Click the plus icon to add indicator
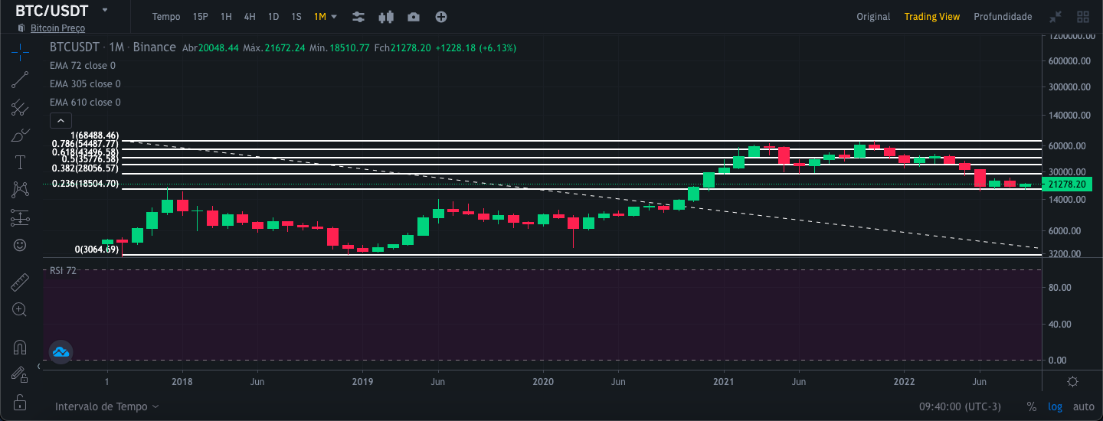1103x421 pixels. (x=441, y=17)
